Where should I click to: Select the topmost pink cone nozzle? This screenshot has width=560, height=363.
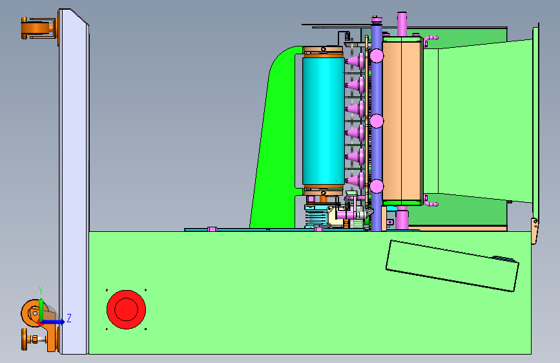point(356,61)
